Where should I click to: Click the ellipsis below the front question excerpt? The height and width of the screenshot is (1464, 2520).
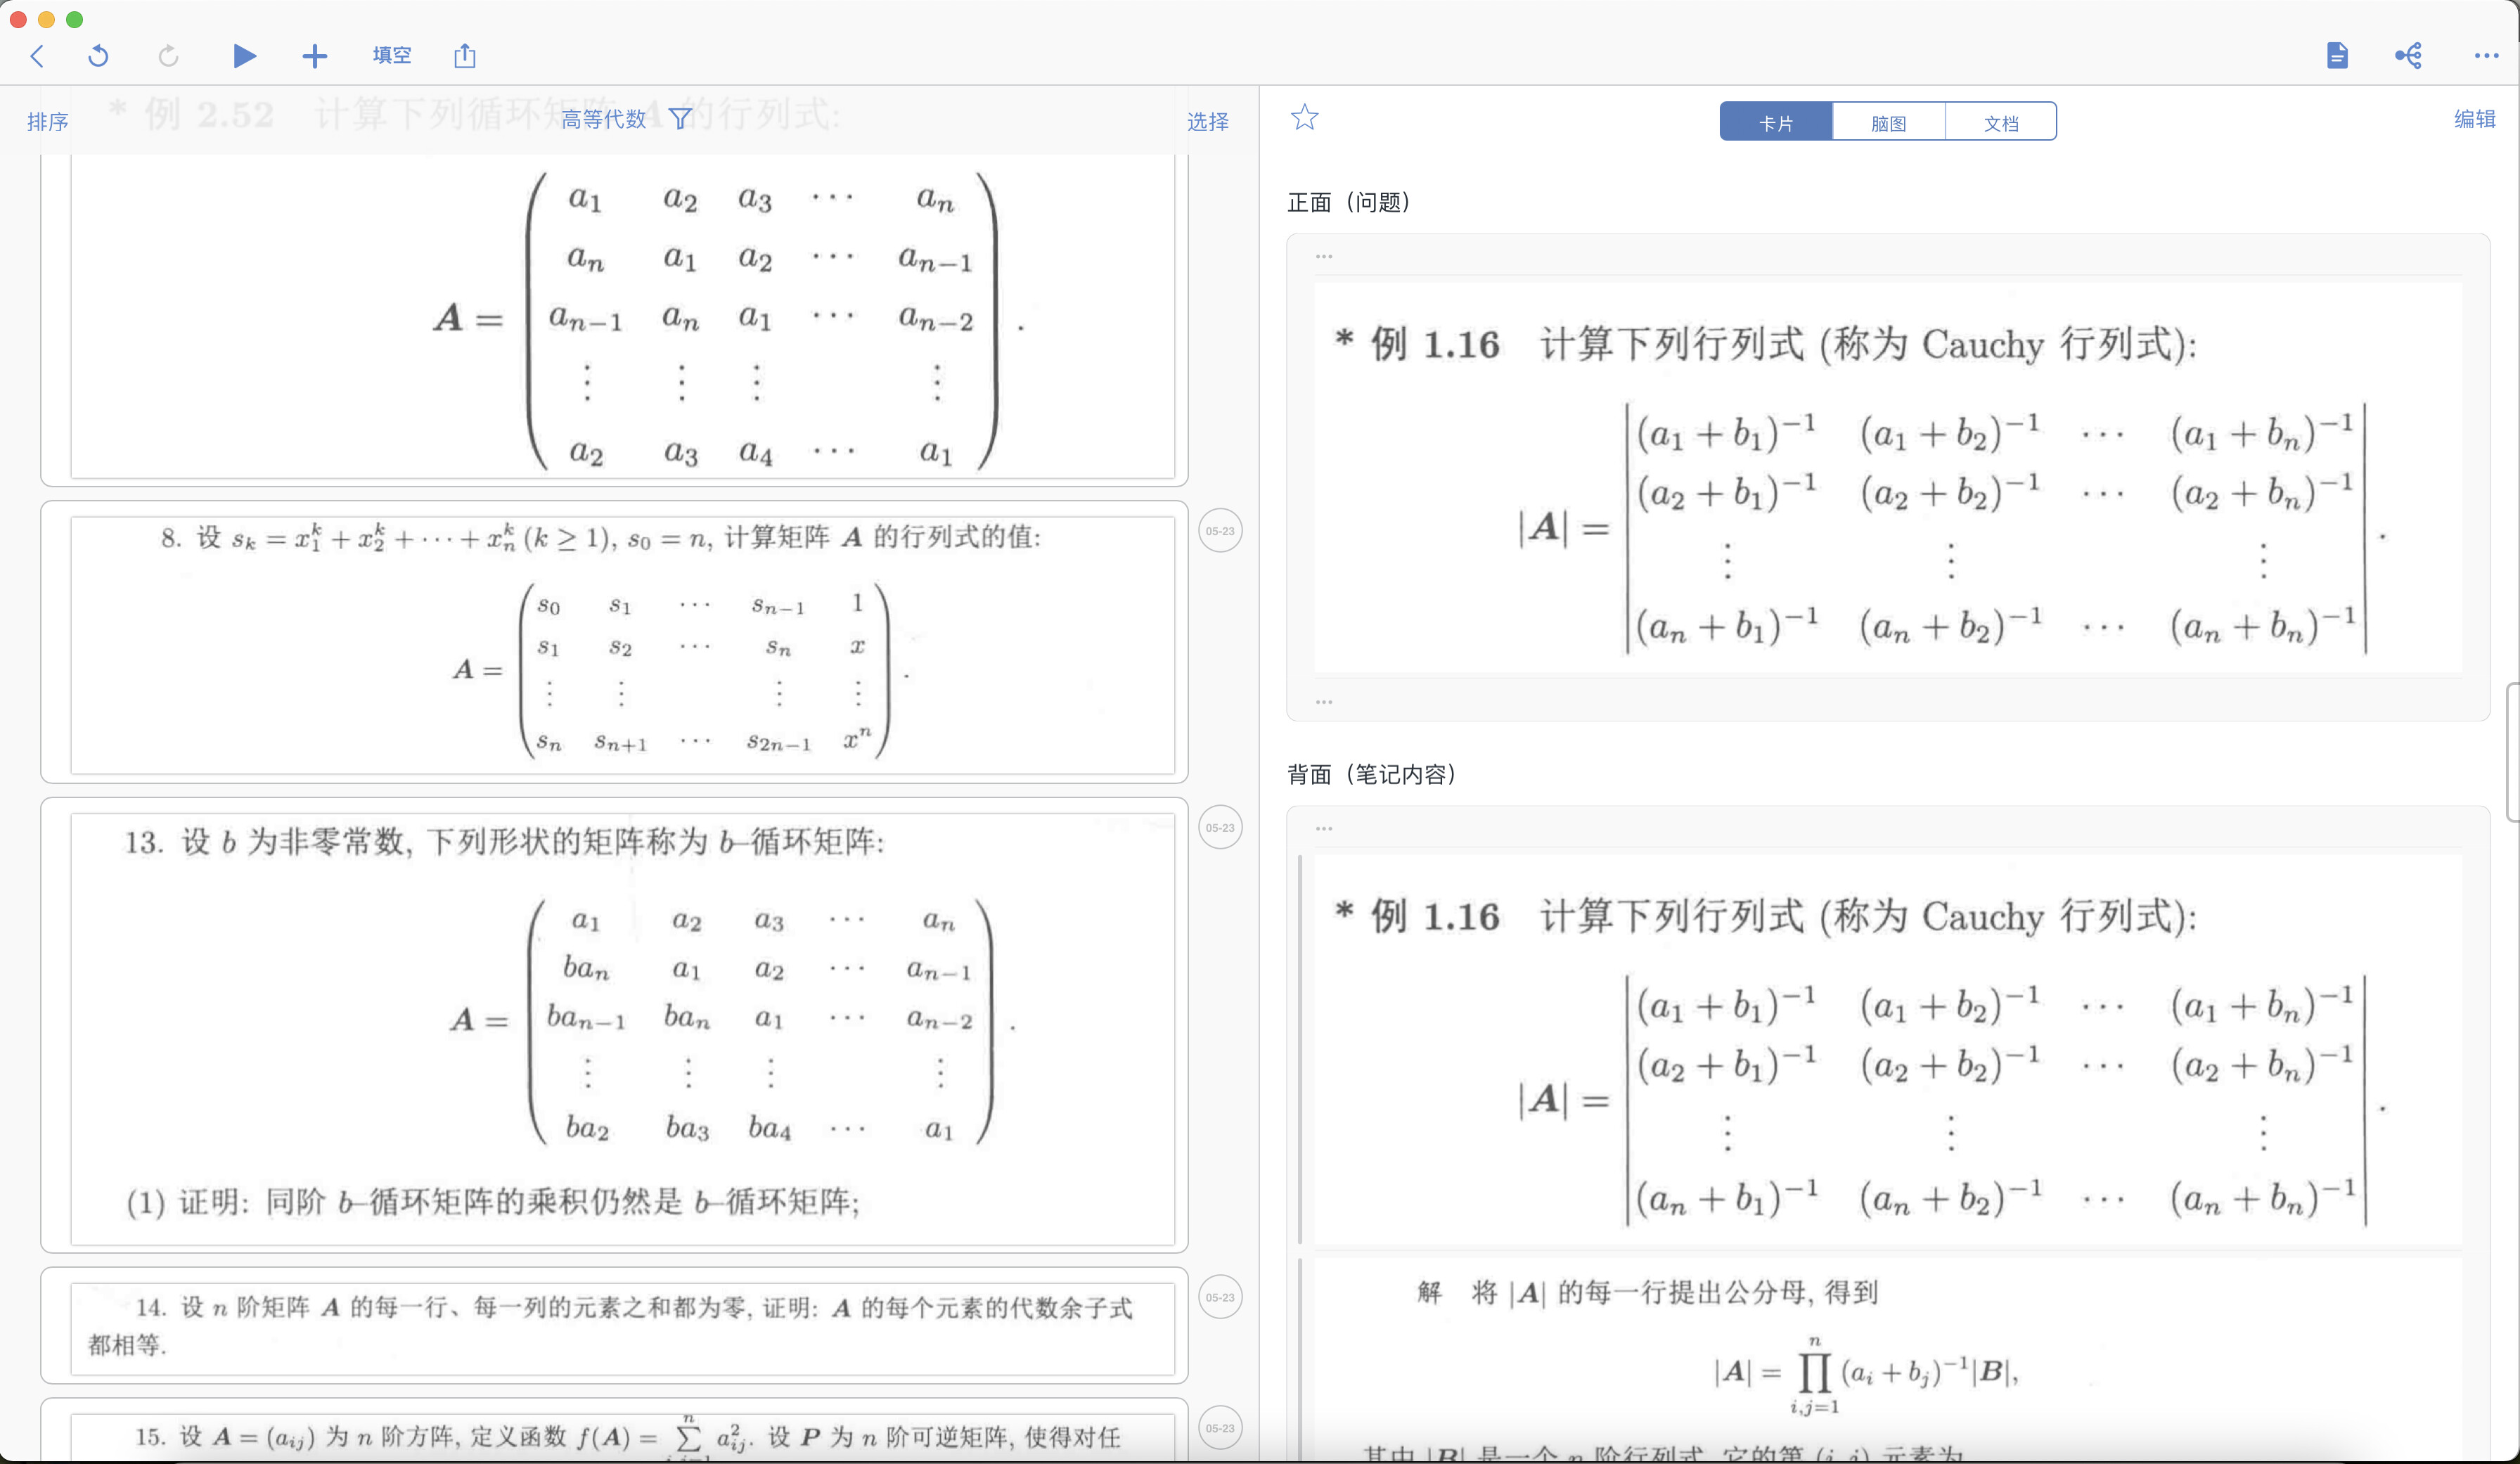click(x=1324, y=703)
